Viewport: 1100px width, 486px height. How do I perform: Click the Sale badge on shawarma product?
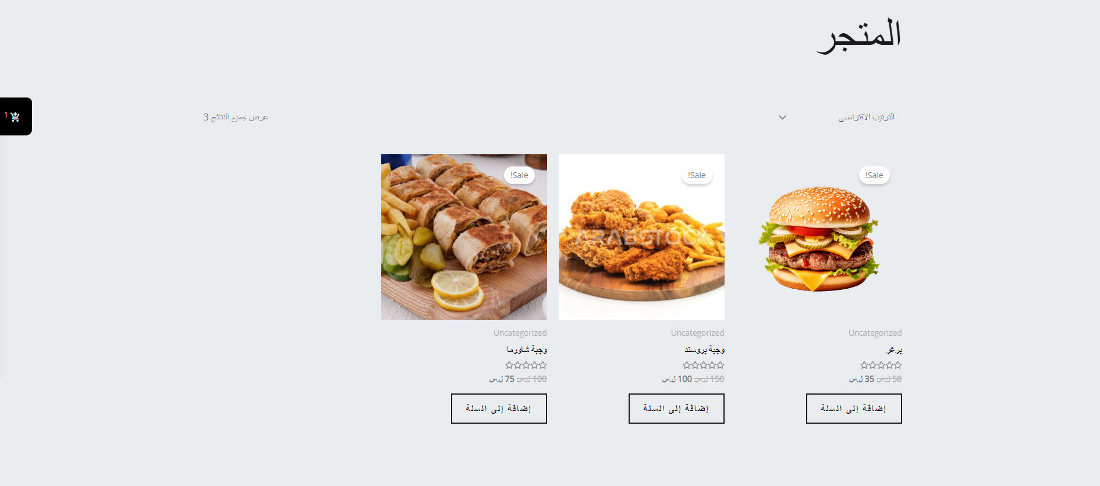tap(519, 175)
